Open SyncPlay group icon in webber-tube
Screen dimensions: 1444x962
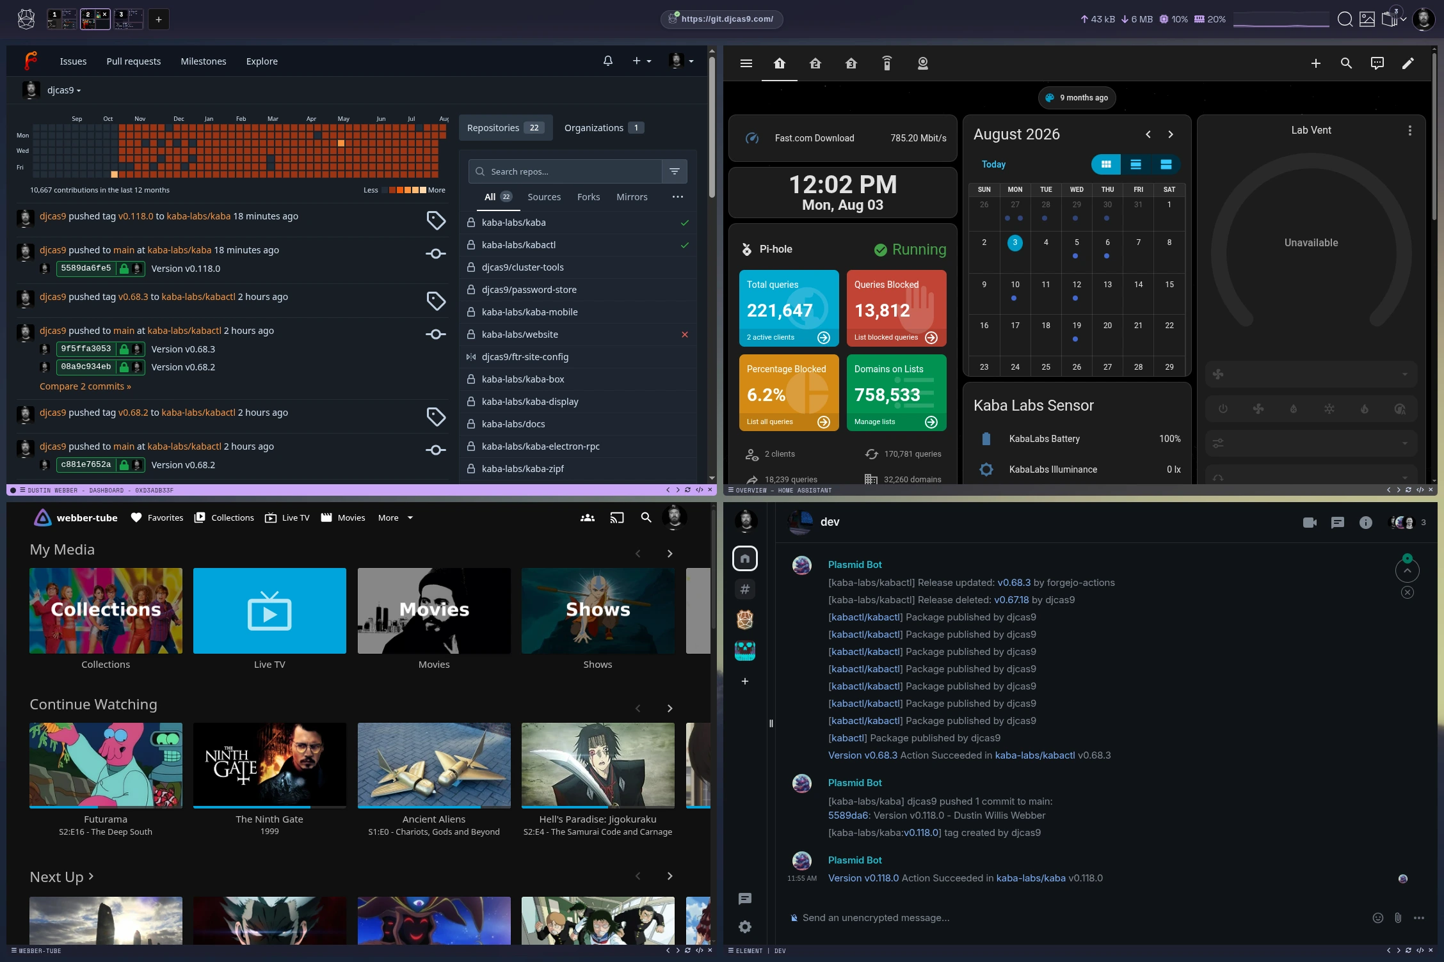coord(587,517)
